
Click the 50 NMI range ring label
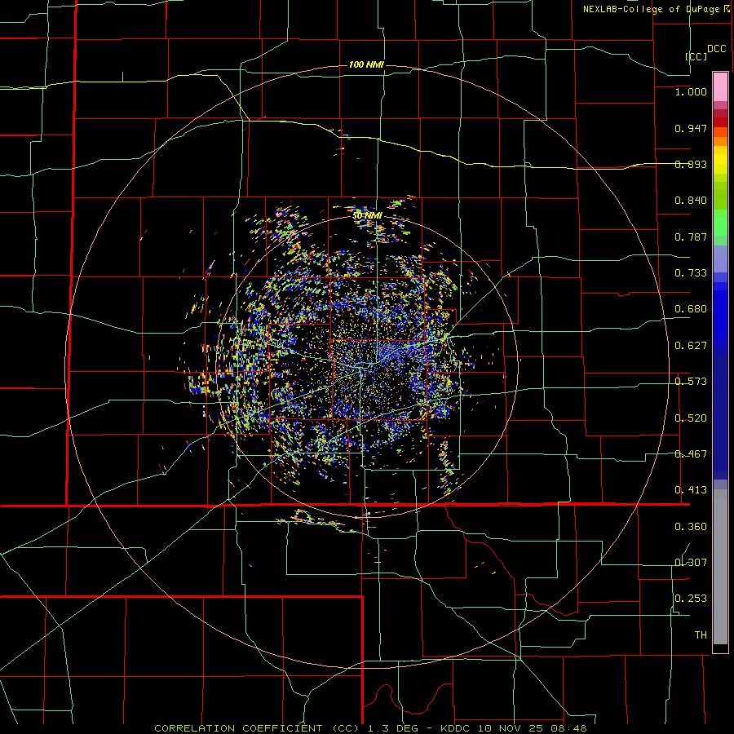(368, 215)
